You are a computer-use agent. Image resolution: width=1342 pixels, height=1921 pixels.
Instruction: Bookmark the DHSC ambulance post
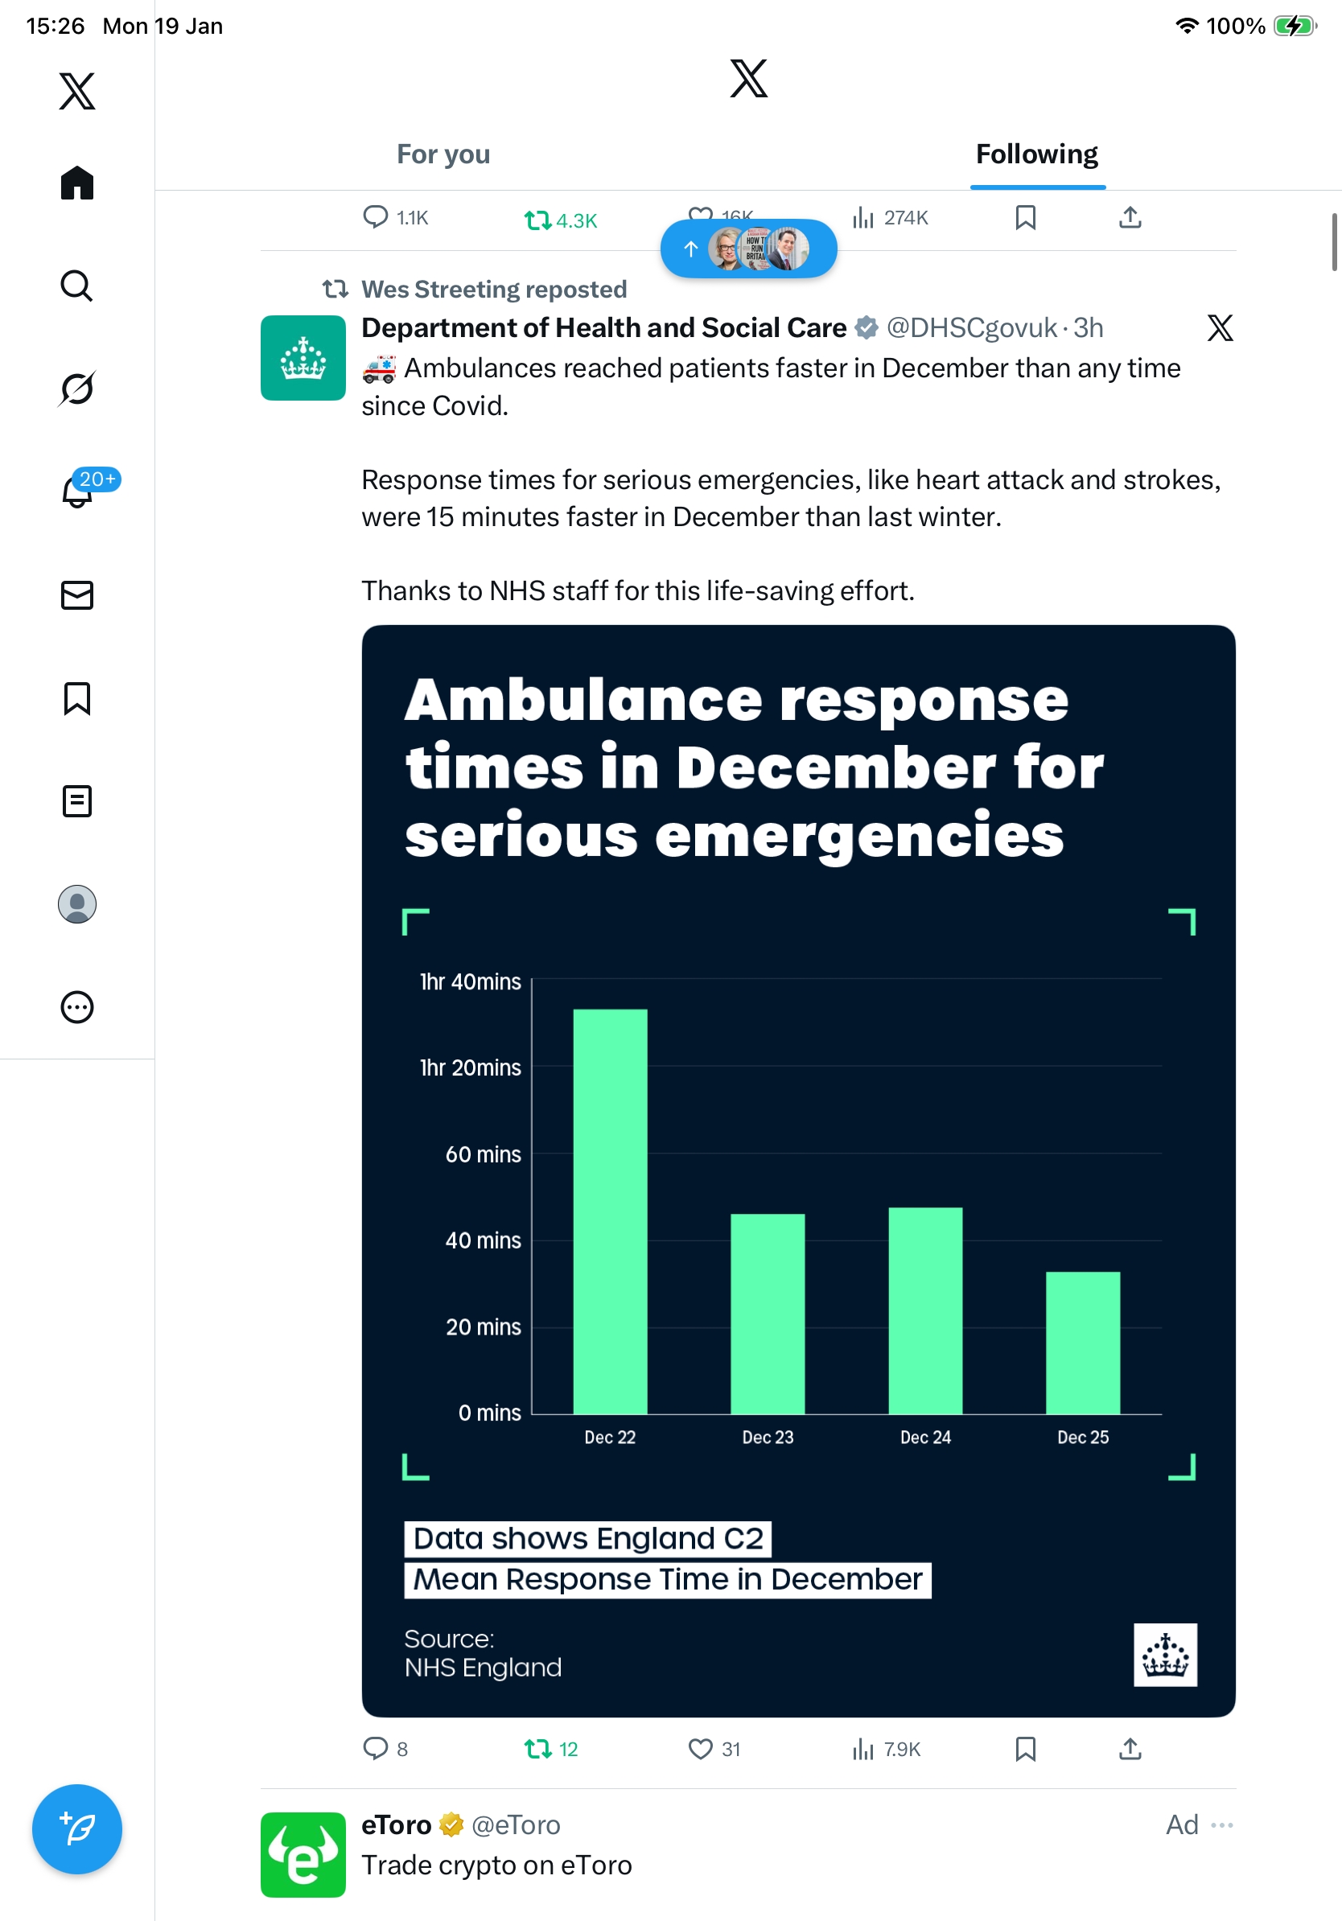1025,1749
